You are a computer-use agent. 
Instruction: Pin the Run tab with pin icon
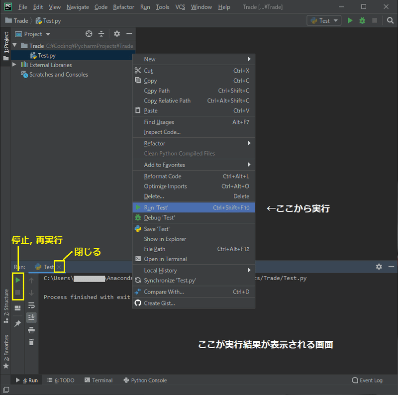18,323
